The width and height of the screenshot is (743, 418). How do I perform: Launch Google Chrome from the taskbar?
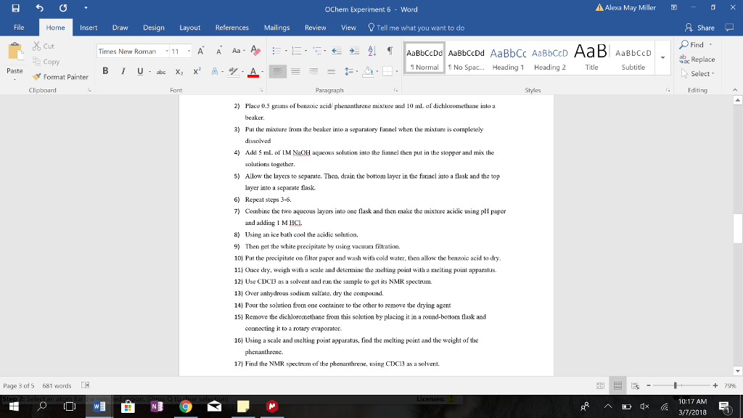click(x=187, y=408)
